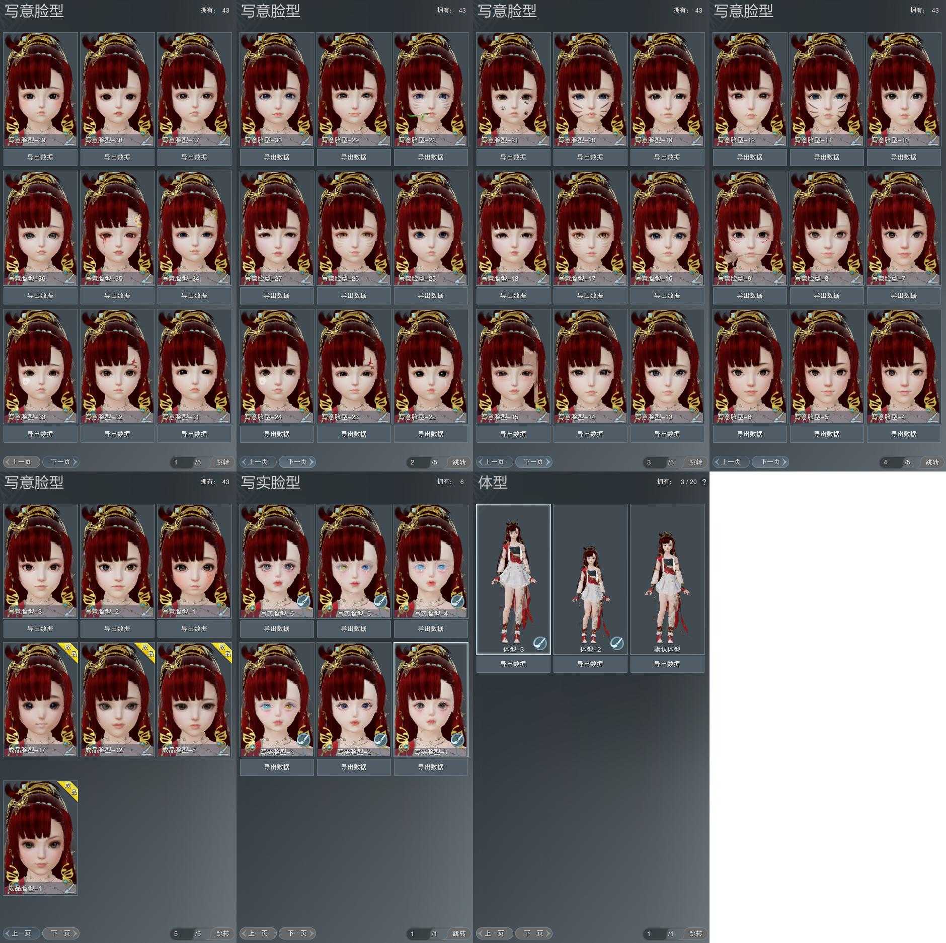The height and width of the screenshot is (943, 946).
Task: Select the 默认体型 body preset
Action: point(667,579)
